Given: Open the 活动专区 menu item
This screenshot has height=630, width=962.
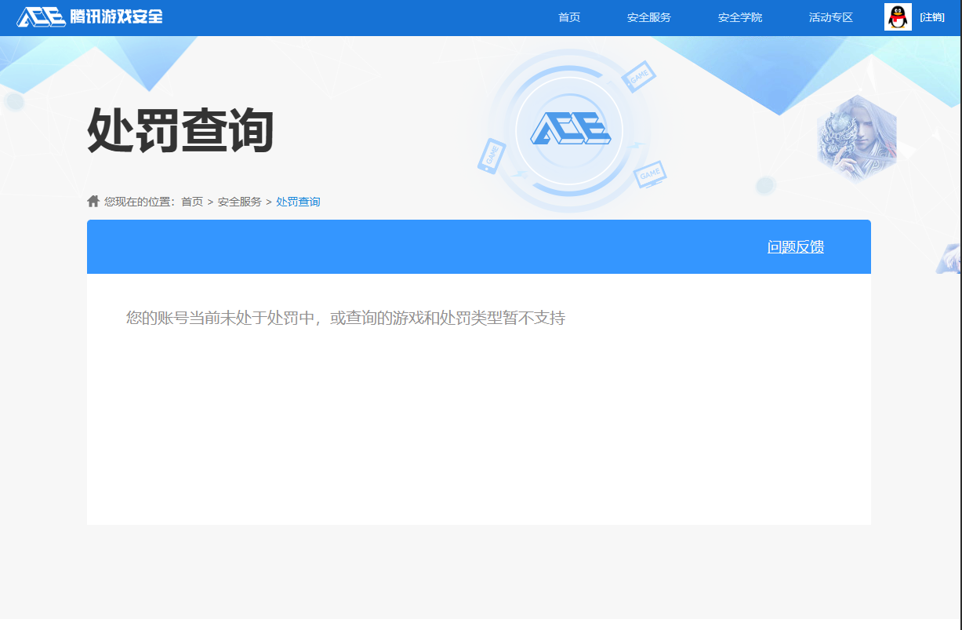Looking at the screenshot, I should (x=830, y=17).
